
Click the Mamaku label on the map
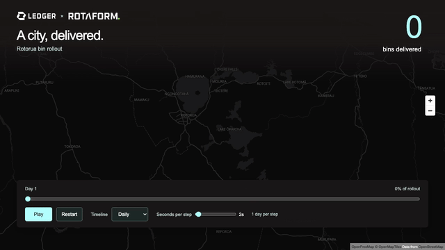click(x=141, y=100)
